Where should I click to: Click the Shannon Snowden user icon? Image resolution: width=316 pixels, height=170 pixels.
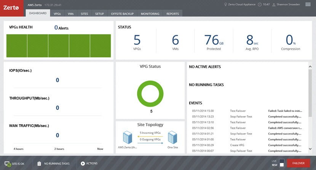274,5
